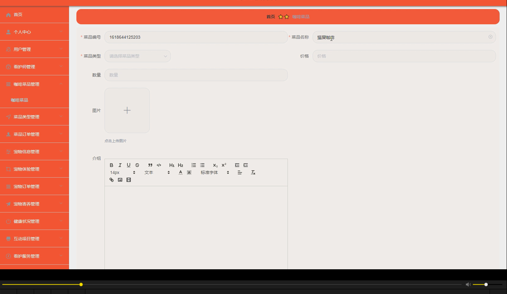
Task: Open 宠物寄养管理 in the sidebar
Action: tap(34, 203)
